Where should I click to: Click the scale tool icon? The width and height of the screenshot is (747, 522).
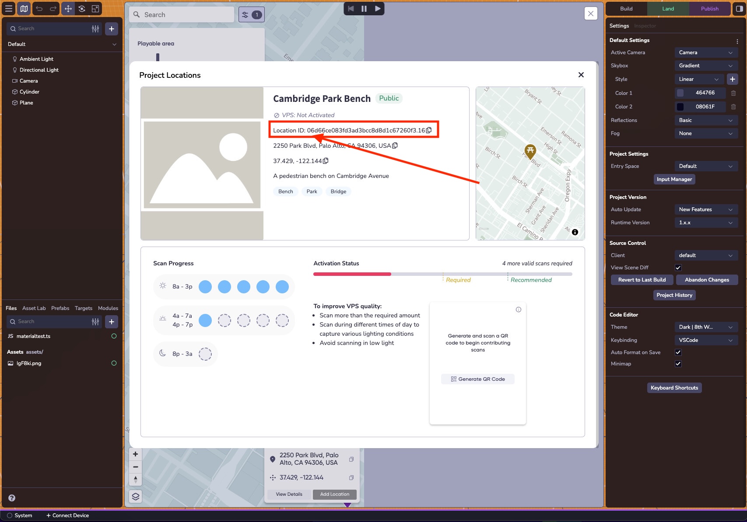[95, 9]
